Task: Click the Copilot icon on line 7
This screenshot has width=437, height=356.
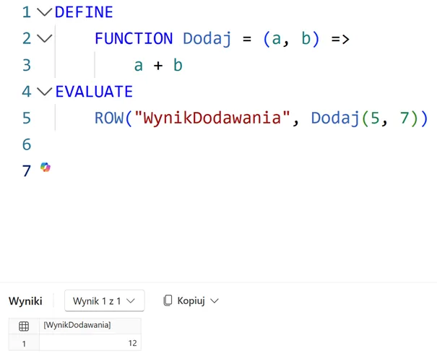Action: pyautogui.click(x=46, y=168)
